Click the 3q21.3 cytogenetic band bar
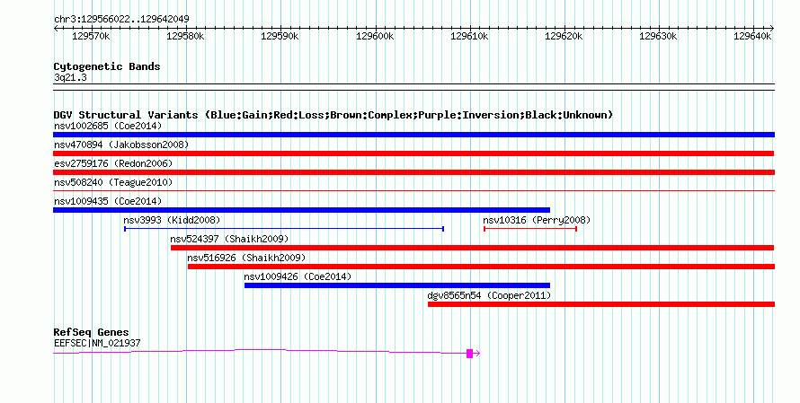800x403 pixels. tap(413, 87)
